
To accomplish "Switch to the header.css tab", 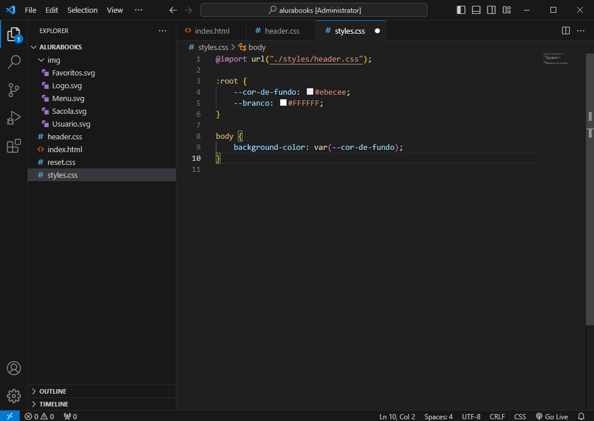I will click(281, 31).
